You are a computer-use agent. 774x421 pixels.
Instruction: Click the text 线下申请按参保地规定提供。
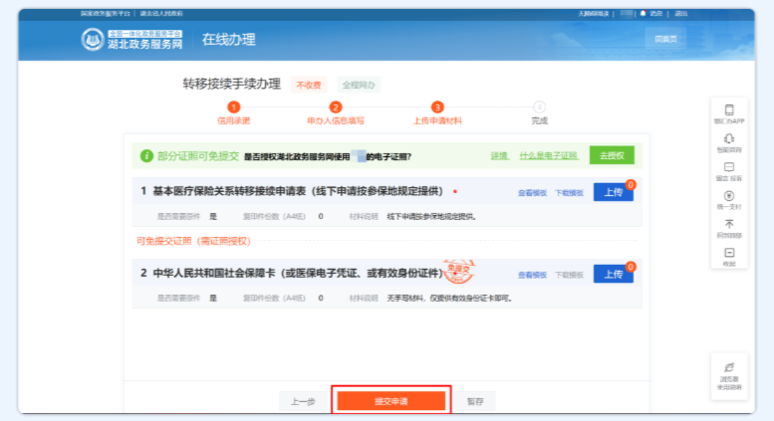pos(432,216)
